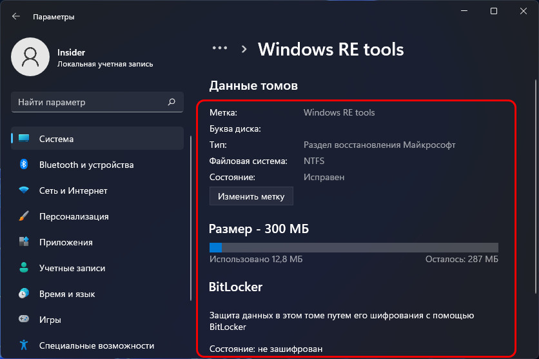Go back using the arrow icon

pos(16,16)
